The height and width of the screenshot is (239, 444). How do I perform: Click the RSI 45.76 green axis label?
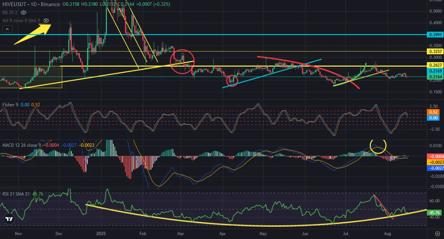click(434, 212)
